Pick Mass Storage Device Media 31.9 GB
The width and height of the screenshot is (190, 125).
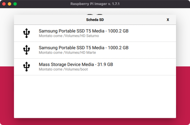(x=76, y=64)
